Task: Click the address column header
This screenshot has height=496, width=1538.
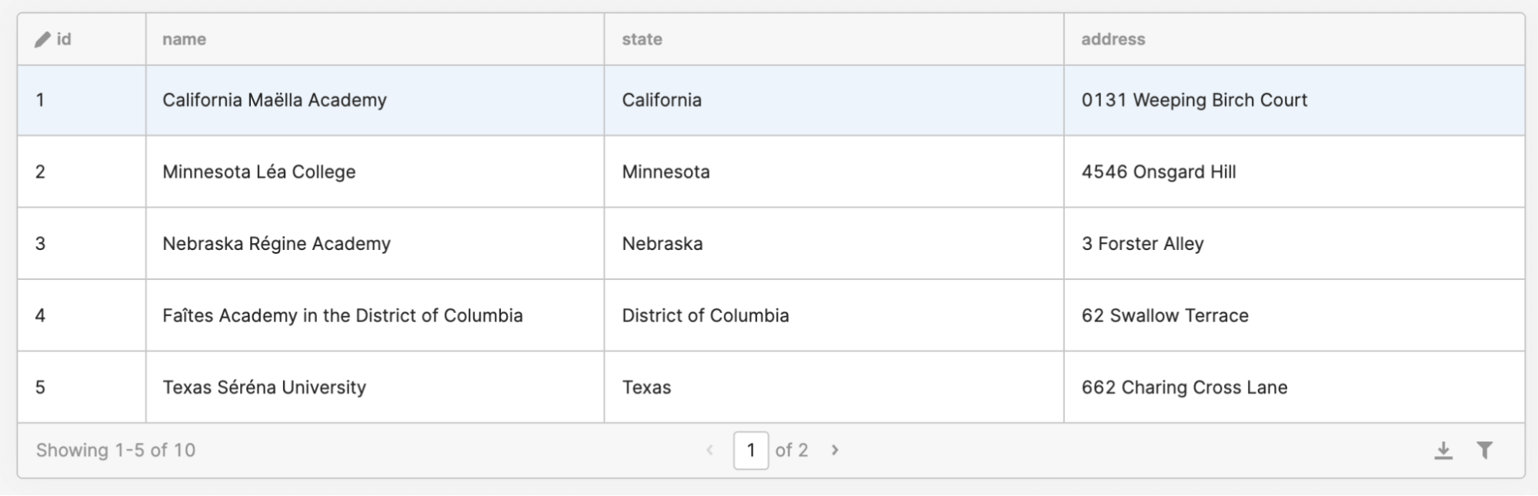Action: [x=1113, y=39]
